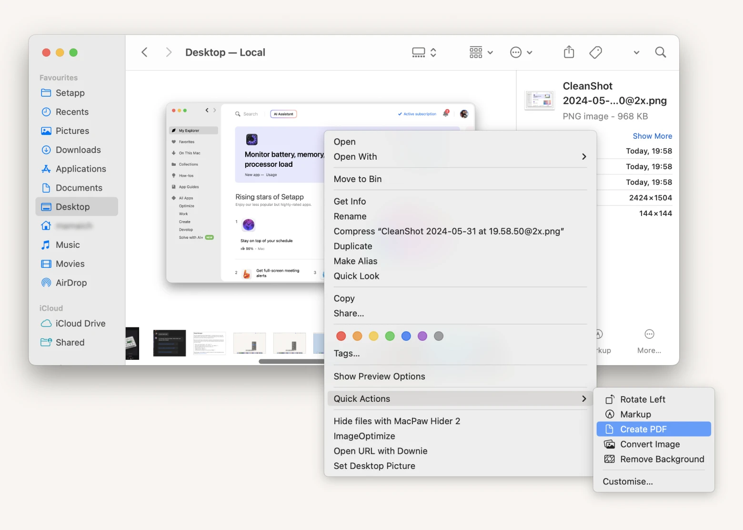The image size is (743, 530).
Task: Choose ImageOptimize
Action: (460, 436)
